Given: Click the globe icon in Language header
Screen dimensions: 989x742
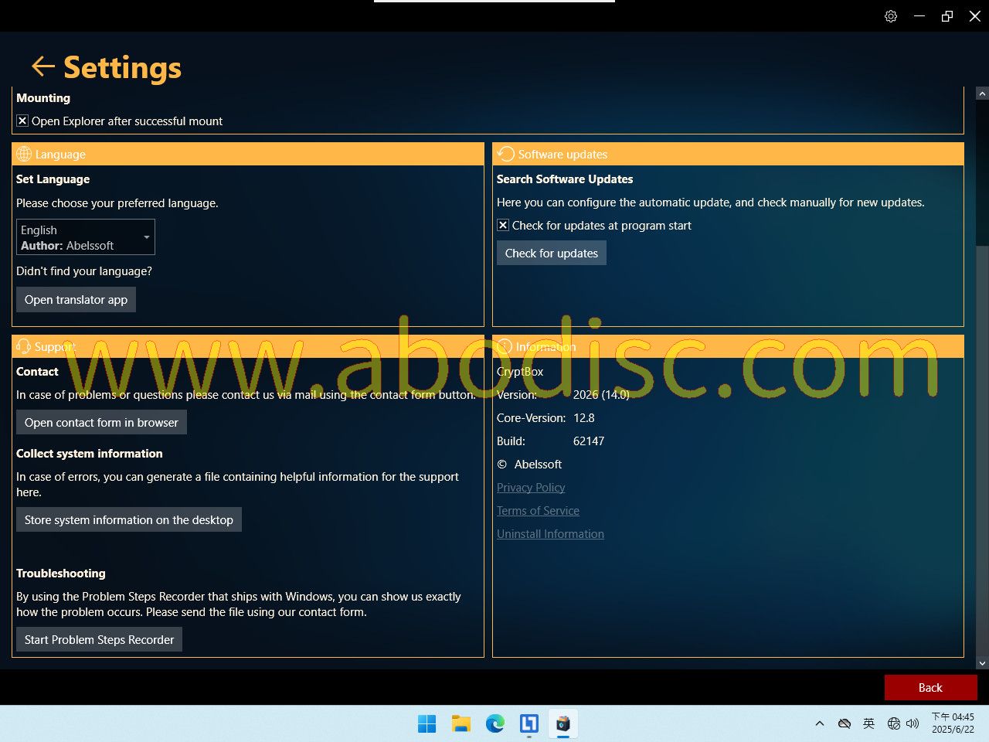Looking at the screenshot, I should (x=24, y=154).
